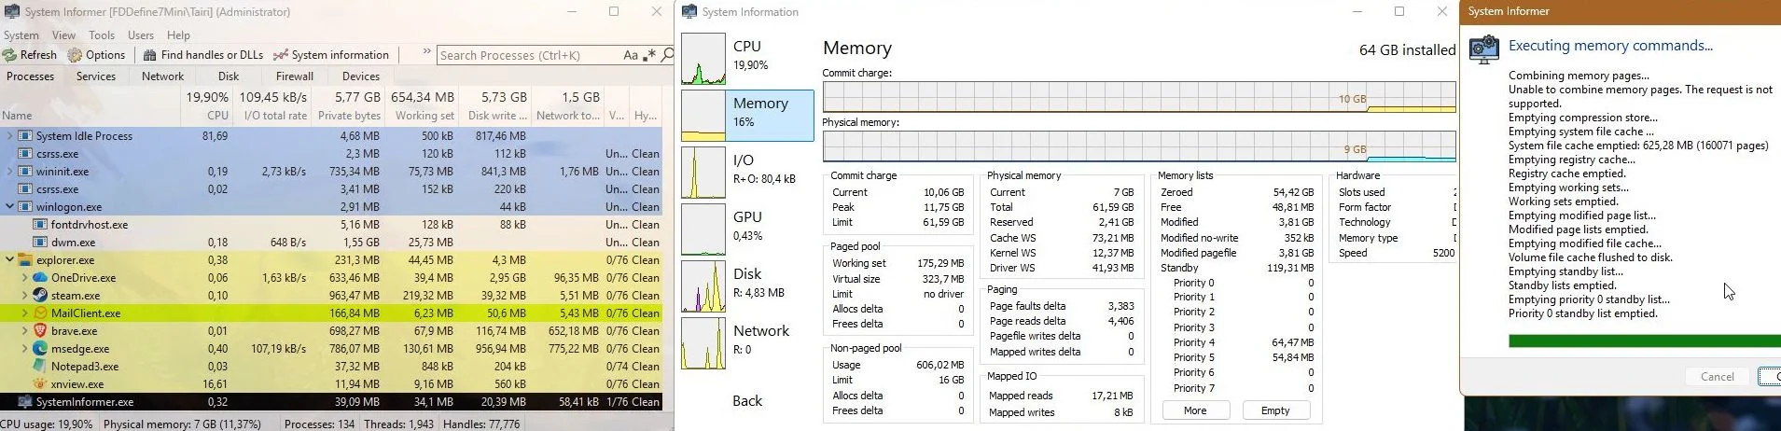Open System information from toolbar graph icon
The width and height of the screenshot is (1781, 431).
[280, 55]
